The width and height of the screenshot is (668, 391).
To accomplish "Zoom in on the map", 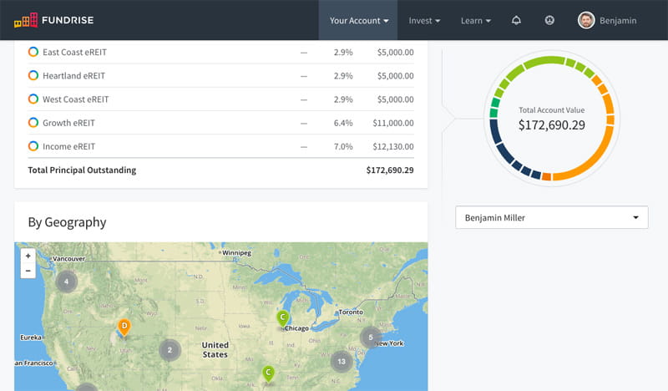I will pos(28,256).
